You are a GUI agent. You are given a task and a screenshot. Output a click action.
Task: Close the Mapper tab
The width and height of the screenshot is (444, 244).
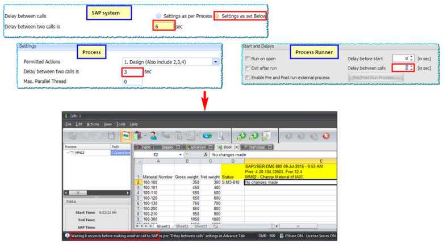[x=178, y=147]
